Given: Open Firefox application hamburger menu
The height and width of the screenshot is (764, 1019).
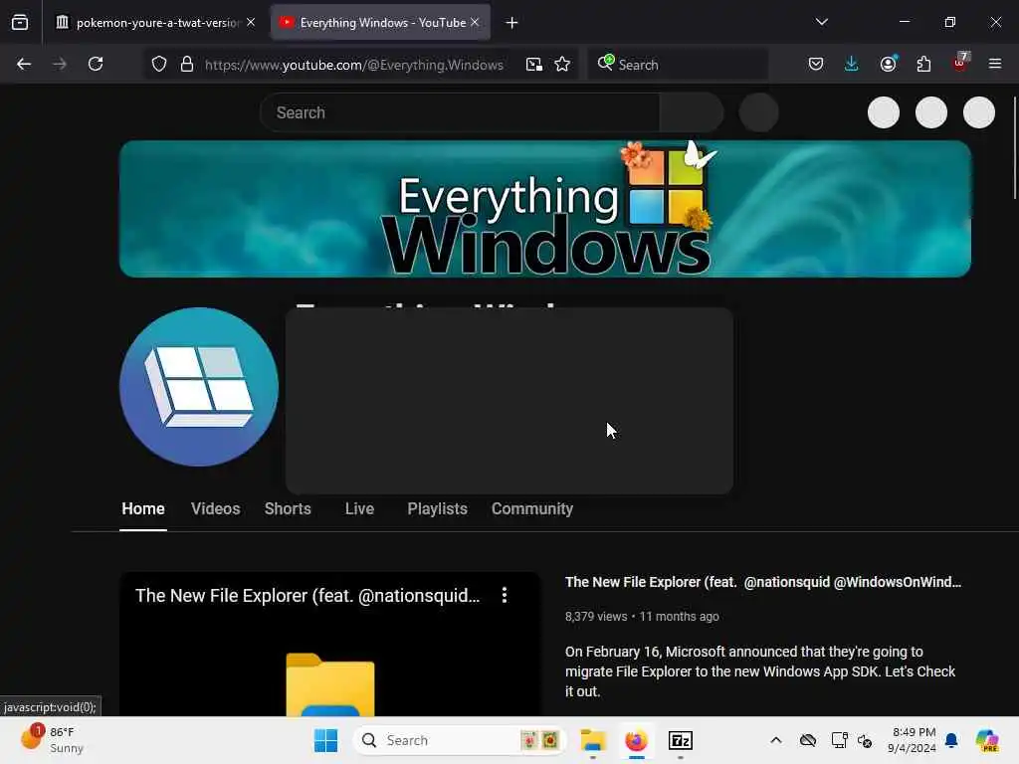Looking at the screenshot, I should coord(995,64).
